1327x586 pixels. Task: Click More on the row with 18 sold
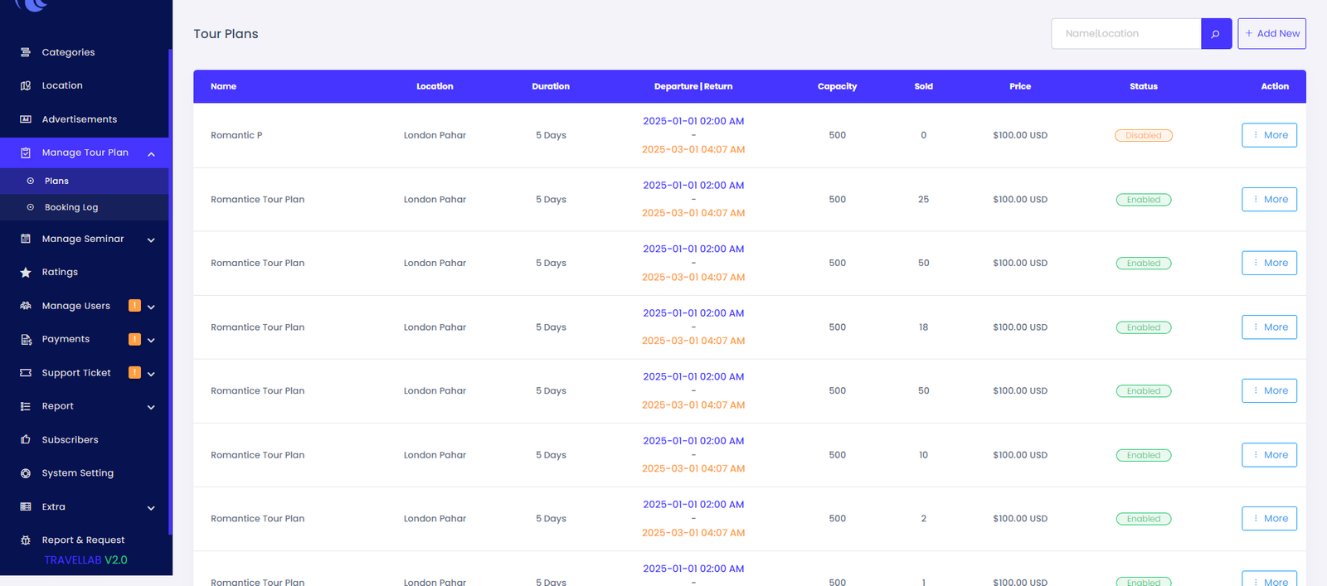1269,327
